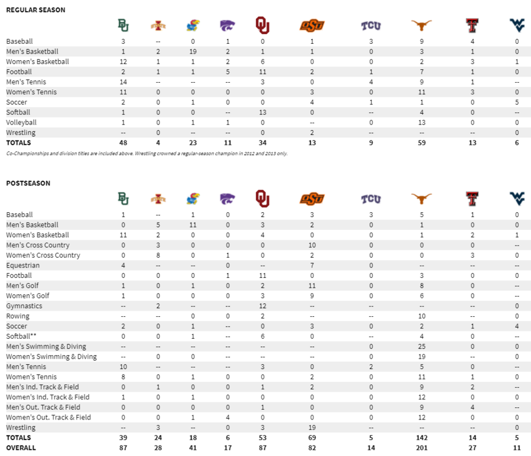Select the Texas Tech logo in Regular Season
The width and height of the screenshot is (531, 456).
(x=471, y=26)
